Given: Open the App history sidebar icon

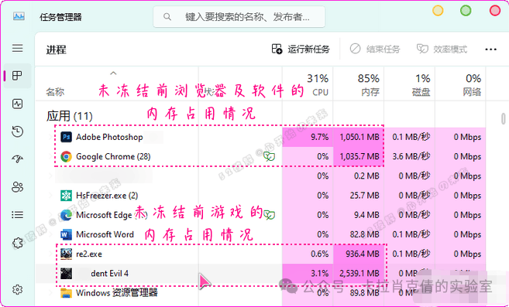Looking at the screenshot, I should tap(17, 131).
